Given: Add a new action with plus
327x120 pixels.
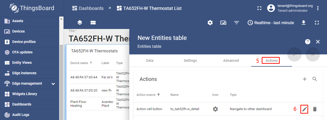Looking at the screenshot, I should point(305,79).
